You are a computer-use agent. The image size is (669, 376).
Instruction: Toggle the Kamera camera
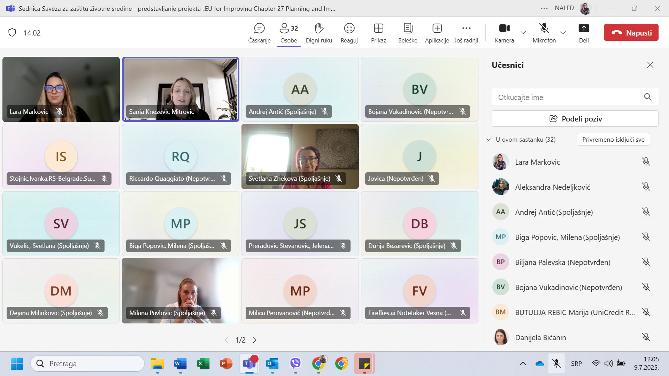(x=504, y=33)
